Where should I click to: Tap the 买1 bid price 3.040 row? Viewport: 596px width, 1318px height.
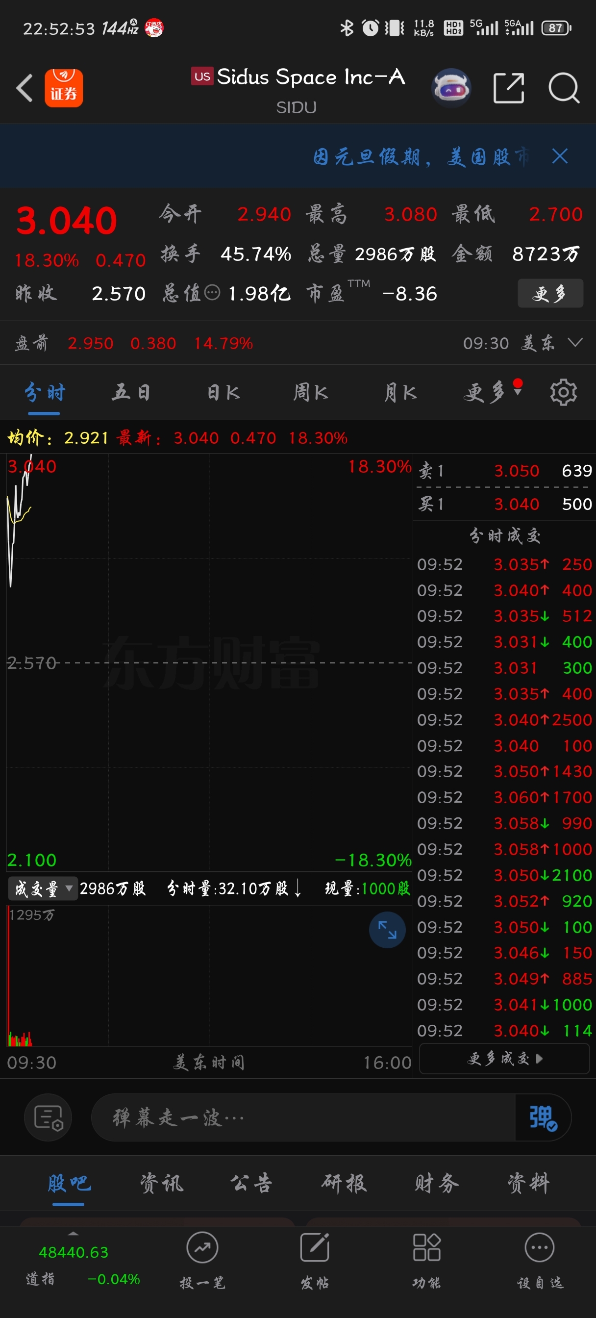504,504
